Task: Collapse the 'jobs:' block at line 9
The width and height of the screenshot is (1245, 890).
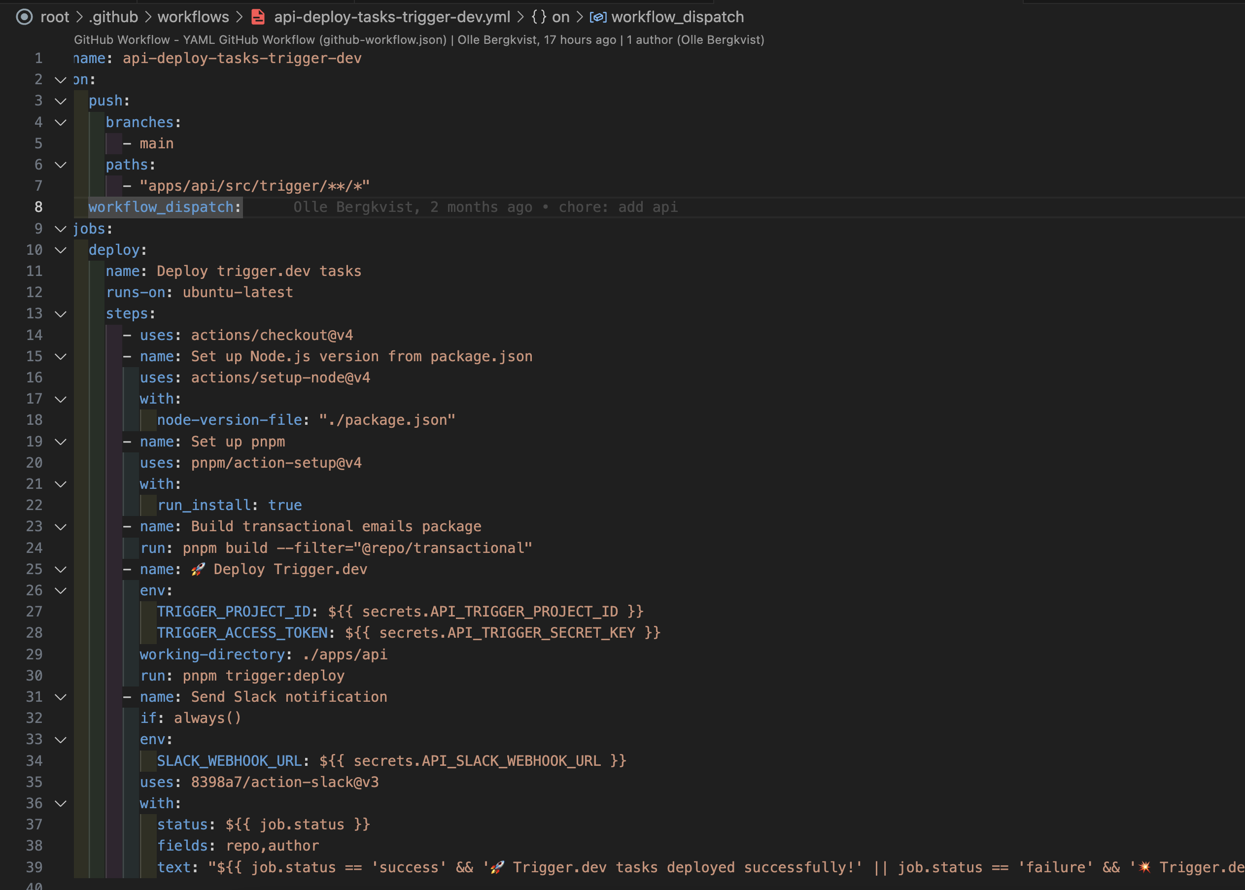Action: [61, 229]
